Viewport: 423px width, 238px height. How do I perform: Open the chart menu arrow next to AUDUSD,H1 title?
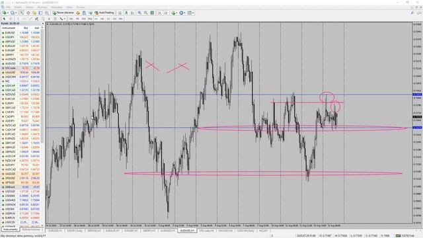[48, 24]
